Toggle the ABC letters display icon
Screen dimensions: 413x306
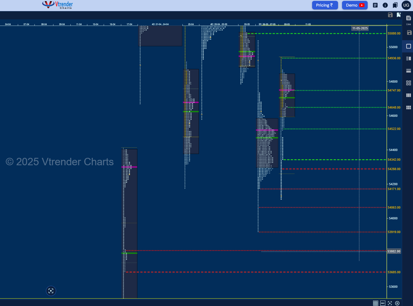383,303
